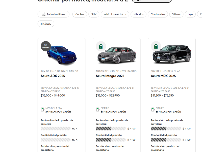
Task: Choose the Camionetas filter chip
Action: (x=158, y=14)
